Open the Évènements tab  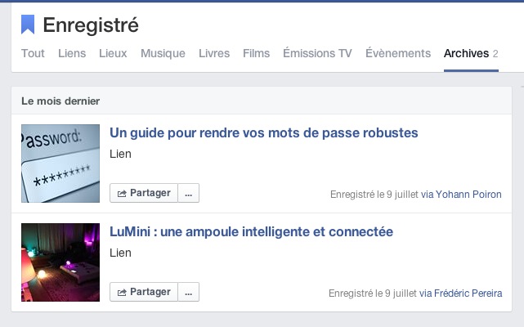[398, 54]
